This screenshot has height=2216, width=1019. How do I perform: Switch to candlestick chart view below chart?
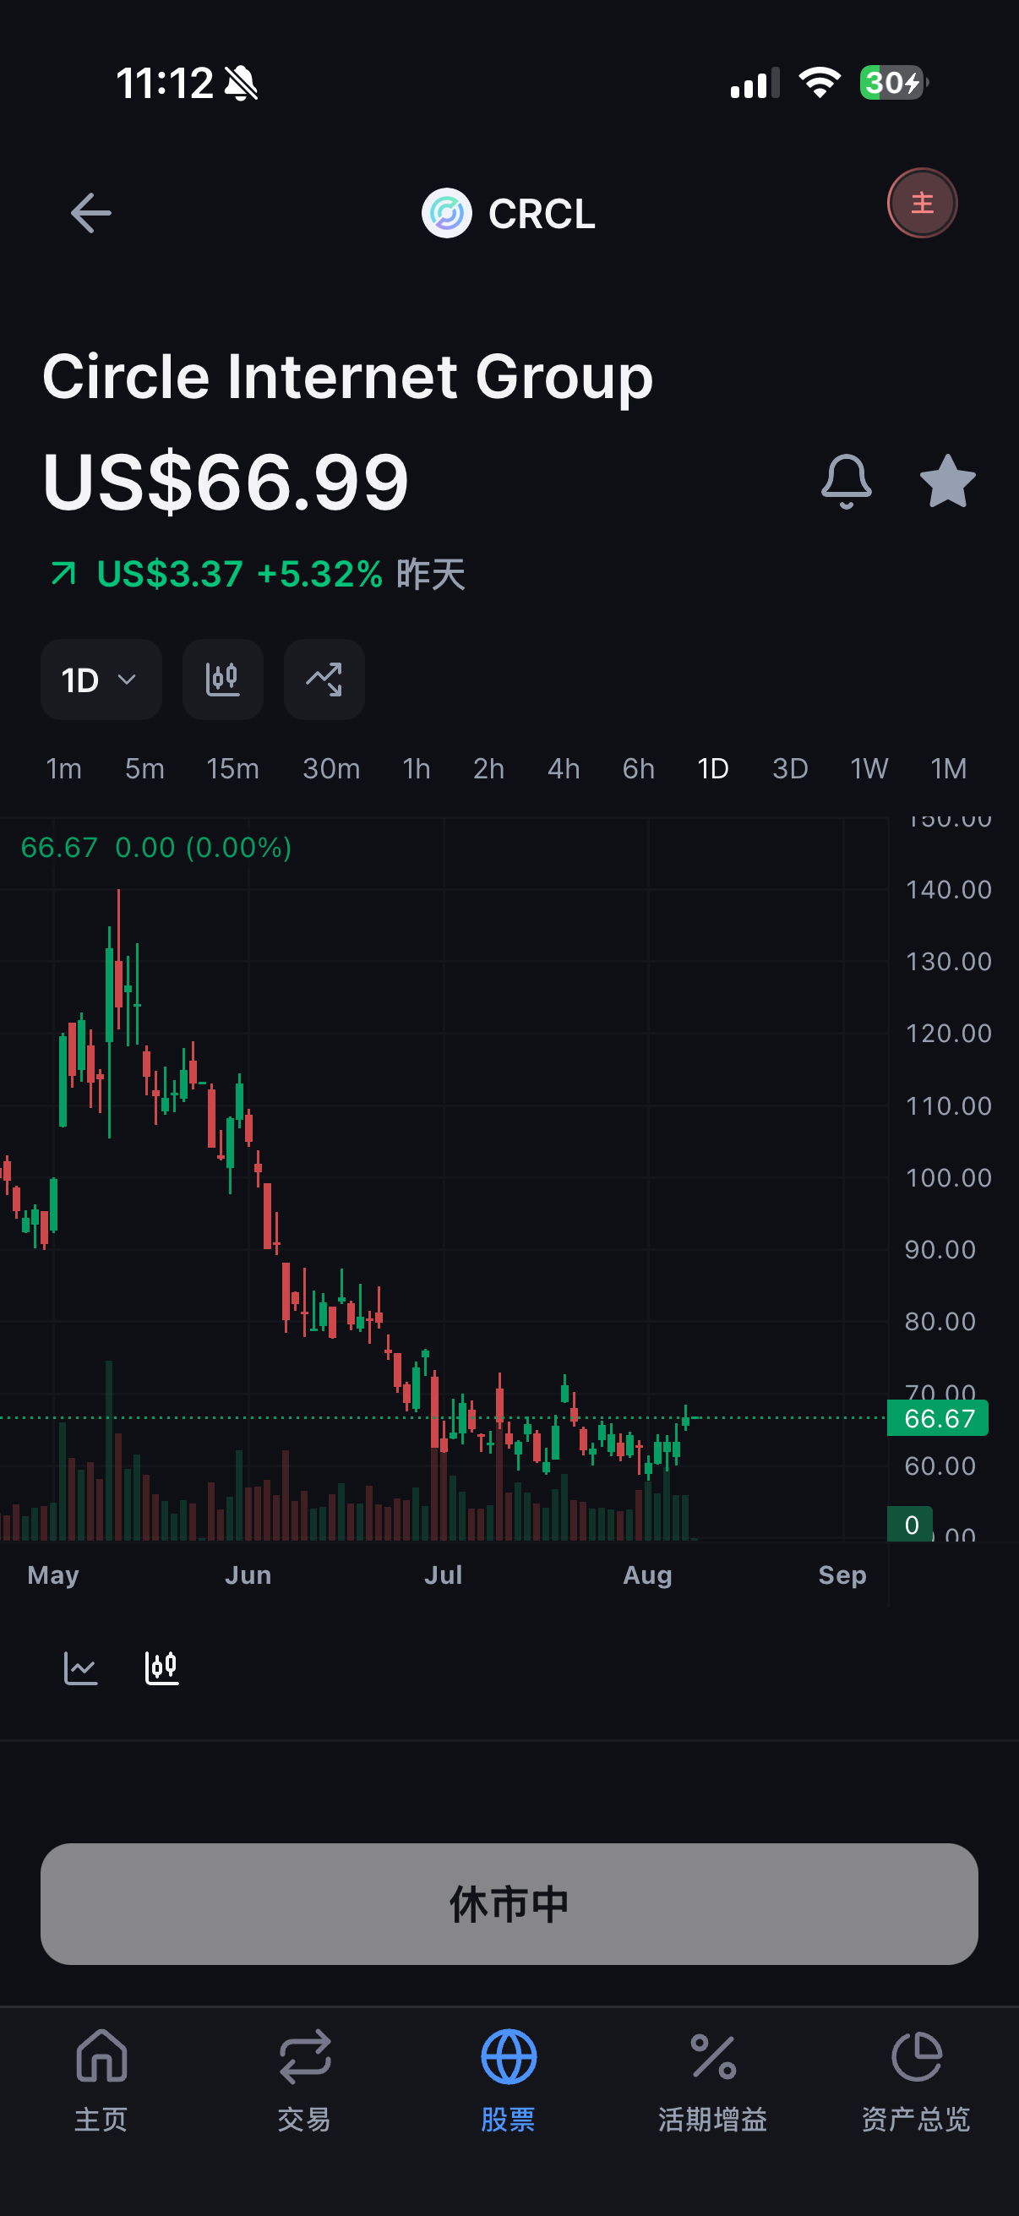pyautogui.click(x=161, y=1668)
